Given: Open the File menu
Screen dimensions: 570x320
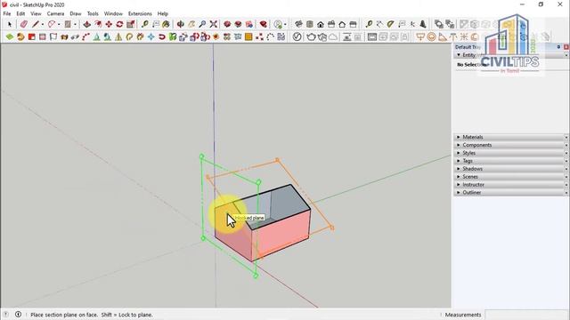Looking at the screenshot, I should pyautogui.click(x=7, y=13).
